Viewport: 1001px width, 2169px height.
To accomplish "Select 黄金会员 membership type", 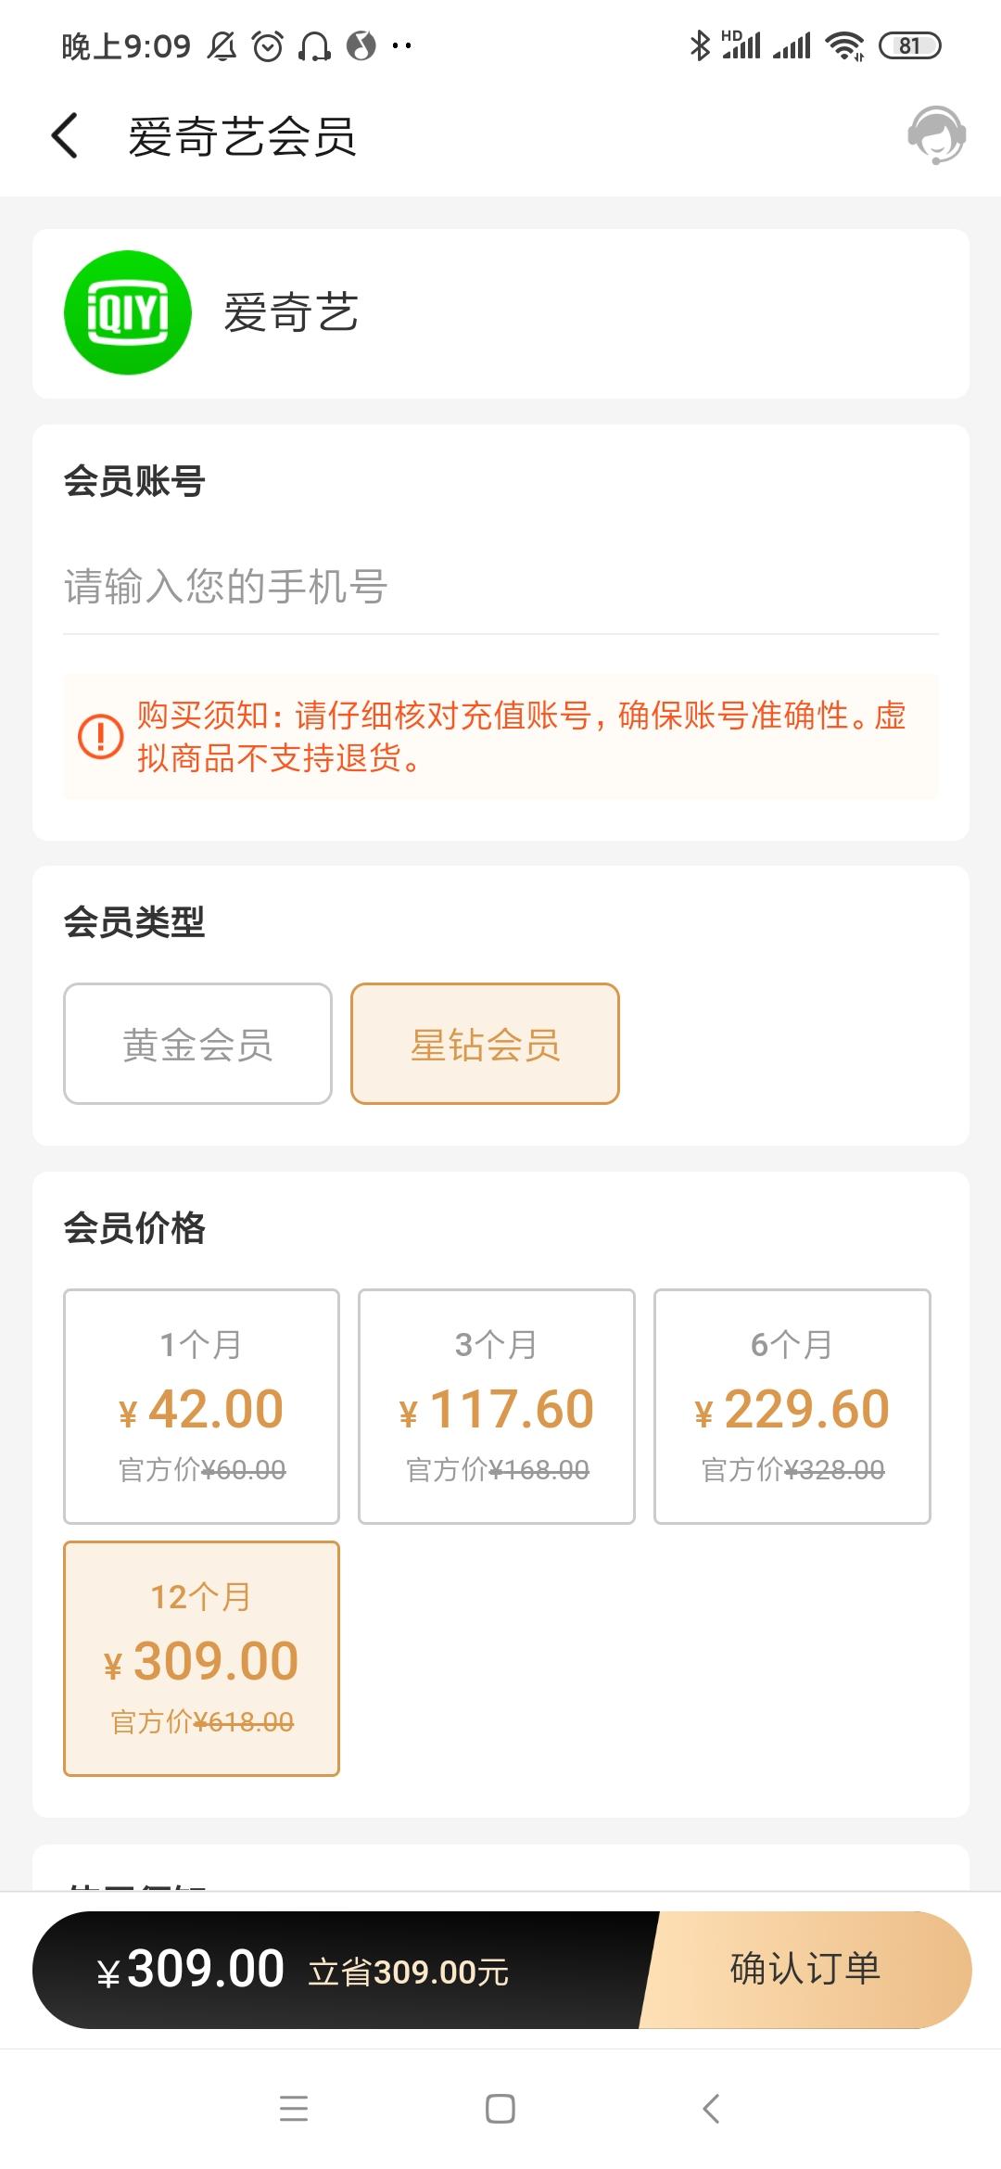I will click(x=197, y=1044).
